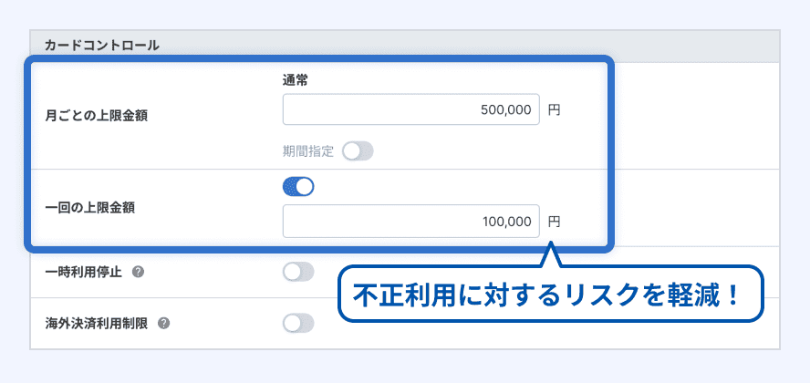Turn on the 海外決済利用制限 switch
The width and height of the screenshot is (810, 383).
pyautogui.click(x=298, y=323)
